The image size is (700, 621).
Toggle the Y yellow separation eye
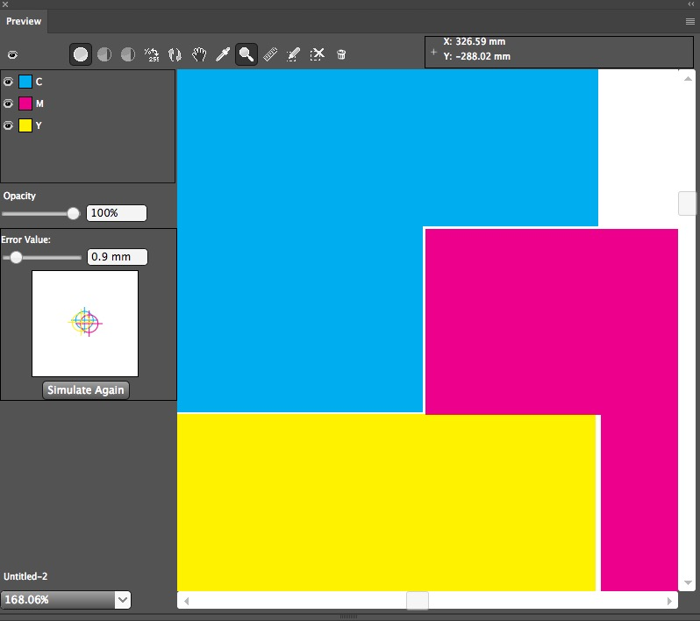click(8, 125)
